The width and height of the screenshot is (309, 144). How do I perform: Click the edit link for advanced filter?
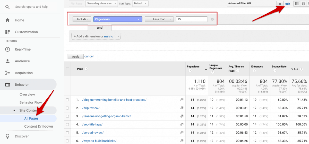coord(288,4)
